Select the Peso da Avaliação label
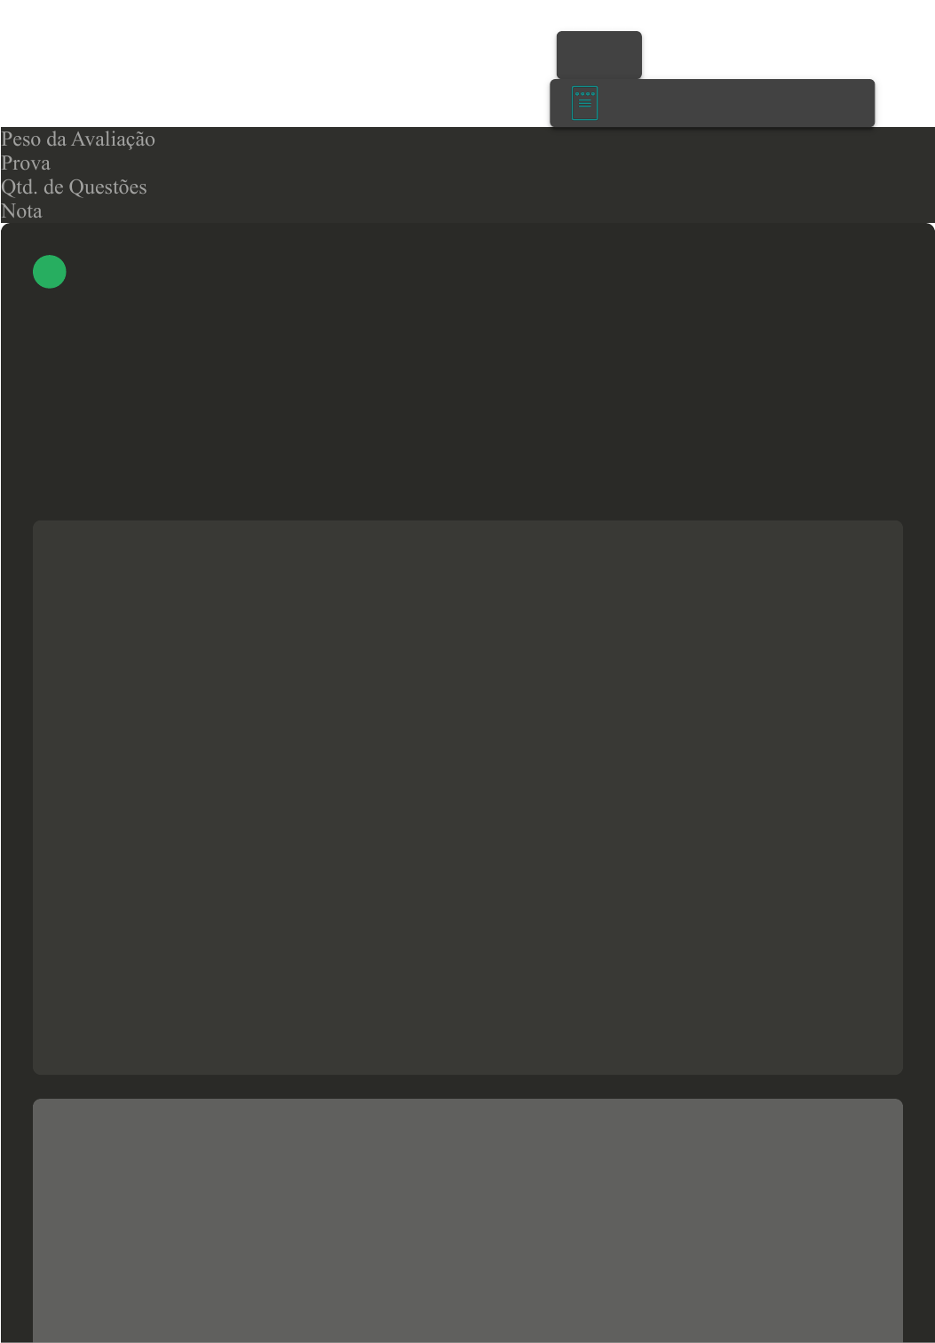 tap(78, 139)
